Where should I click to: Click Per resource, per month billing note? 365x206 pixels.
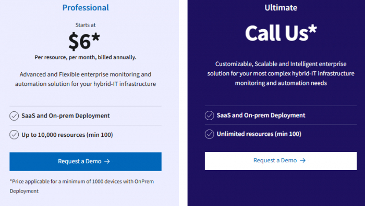point(86,57)
